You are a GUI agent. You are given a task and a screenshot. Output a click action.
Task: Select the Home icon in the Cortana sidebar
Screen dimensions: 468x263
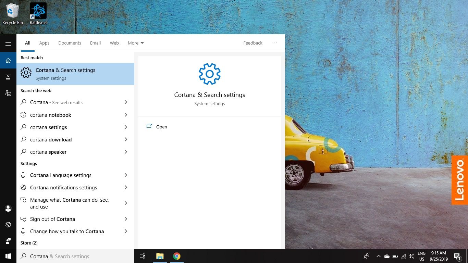tap(8, 60)
